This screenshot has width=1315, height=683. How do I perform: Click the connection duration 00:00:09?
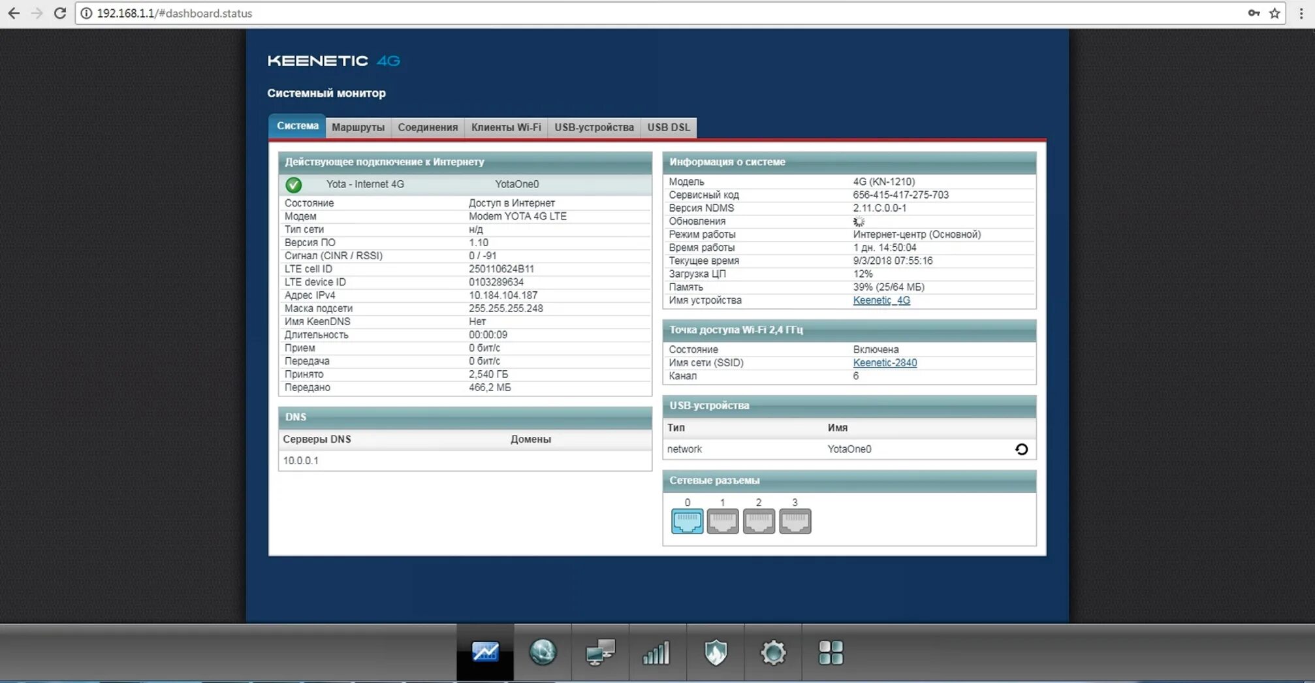coord(488,335)
